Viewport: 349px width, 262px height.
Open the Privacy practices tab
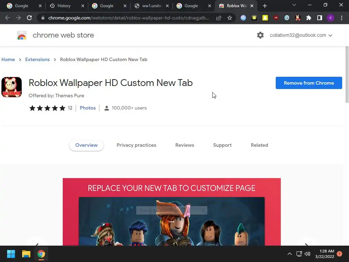click(136, 145)
